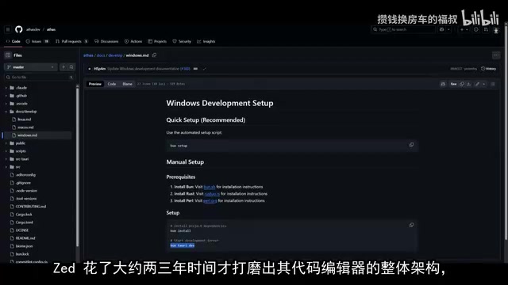Screen dimensions: 508x285
Task: Search files using the magnifier icon
Action: click(71, 66)
